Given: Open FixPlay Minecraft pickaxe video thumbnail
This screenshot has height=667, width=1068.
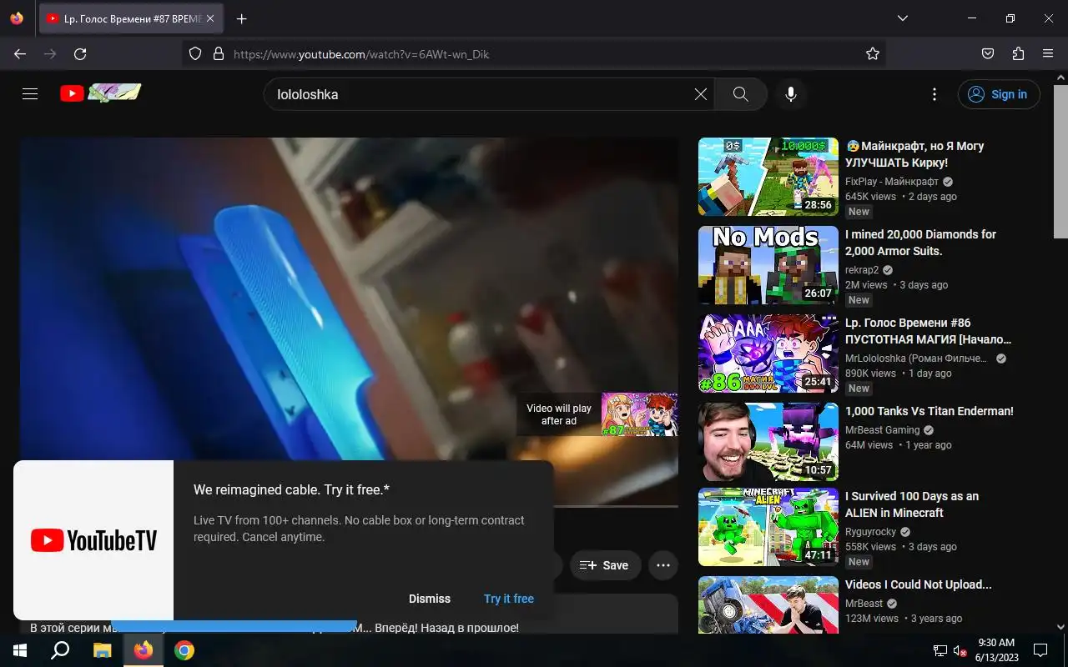Looking at the screenshot, I should pyautogui.click(x=768, y=177).
